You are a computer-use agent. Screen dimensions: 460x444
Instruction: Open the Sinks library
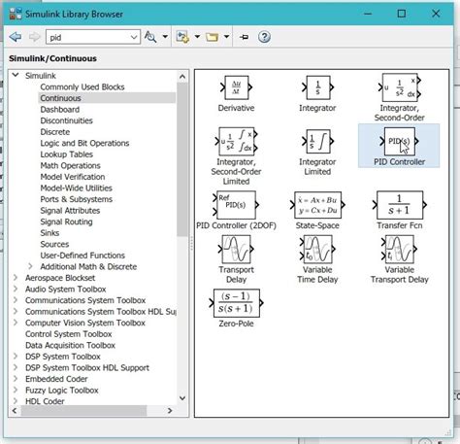pyautogui.click(x=49, y=233)
